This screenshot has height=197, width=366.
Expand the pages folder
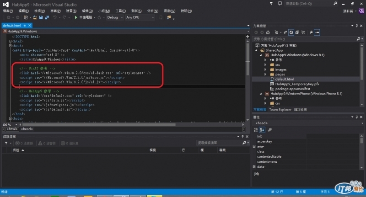pos(265,75)
